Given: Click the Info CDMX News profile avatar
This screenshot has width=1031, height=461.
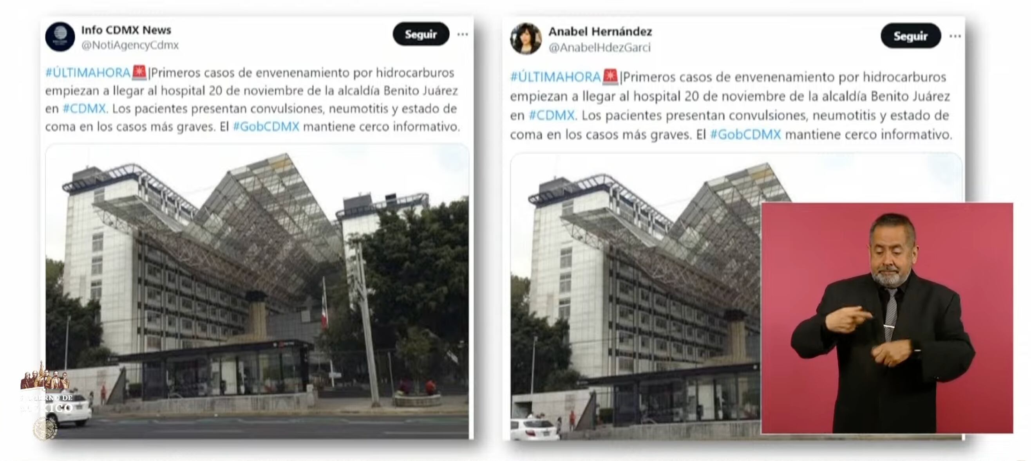Looking at the screenshot, I should coord(60,37).
